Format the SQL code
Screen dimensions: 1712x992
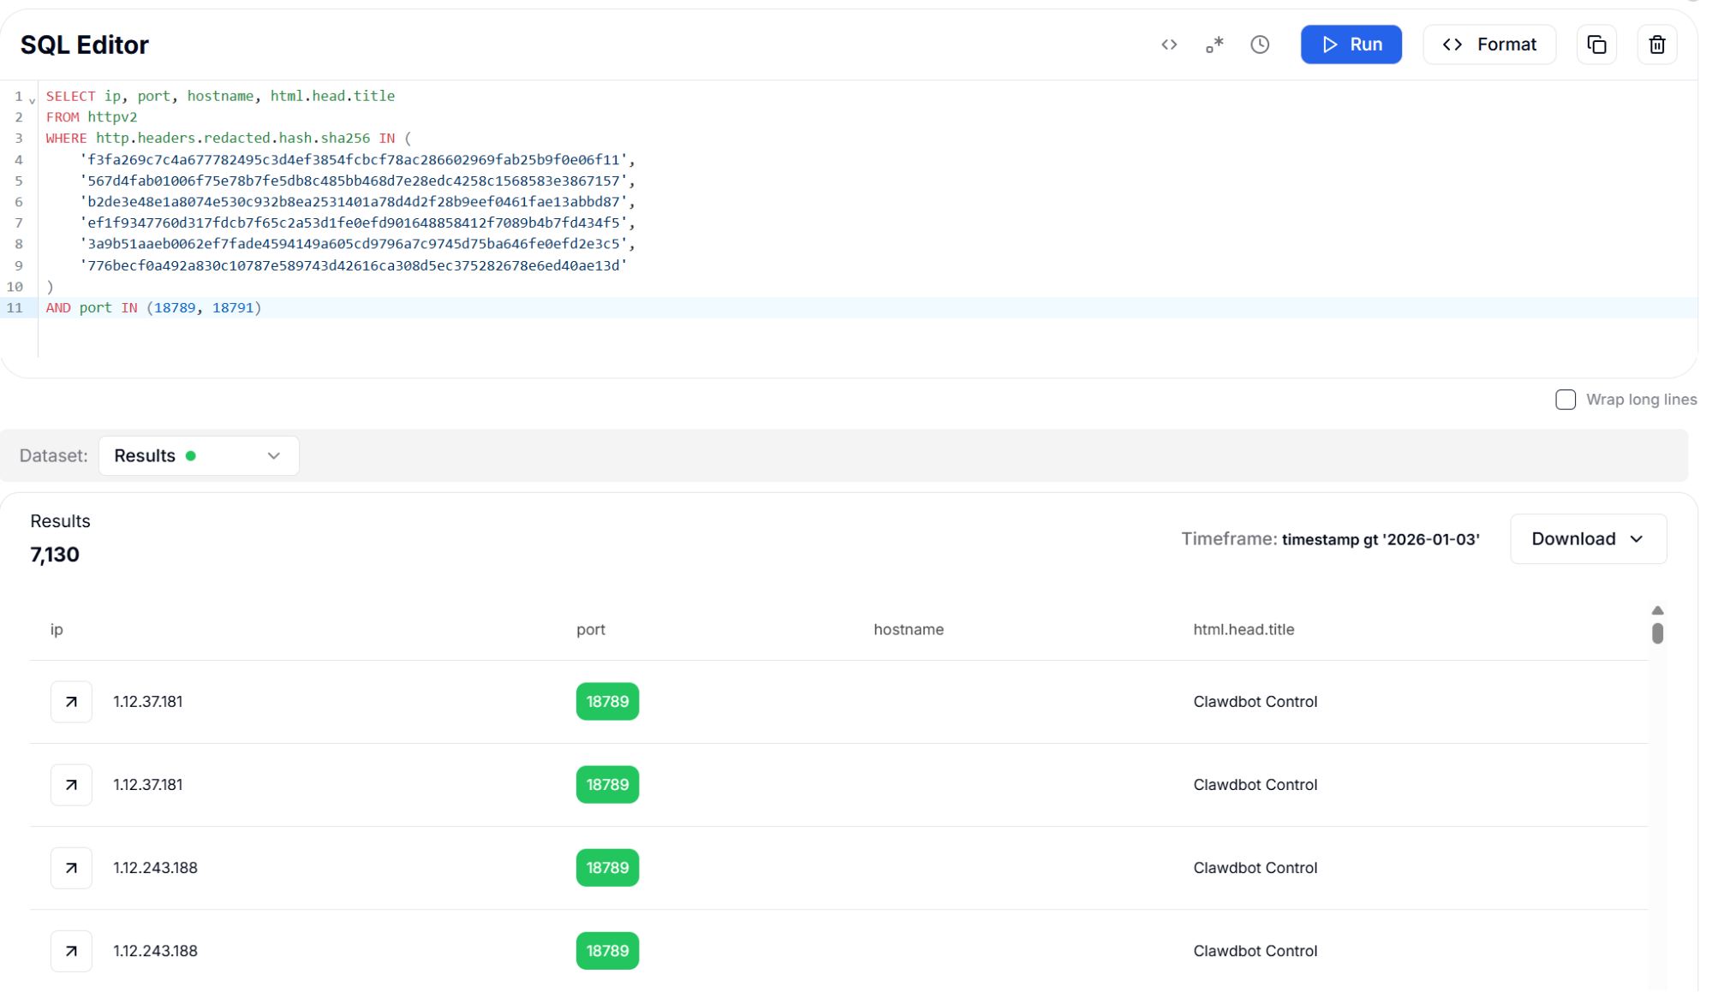click(x=1489, y=45)
